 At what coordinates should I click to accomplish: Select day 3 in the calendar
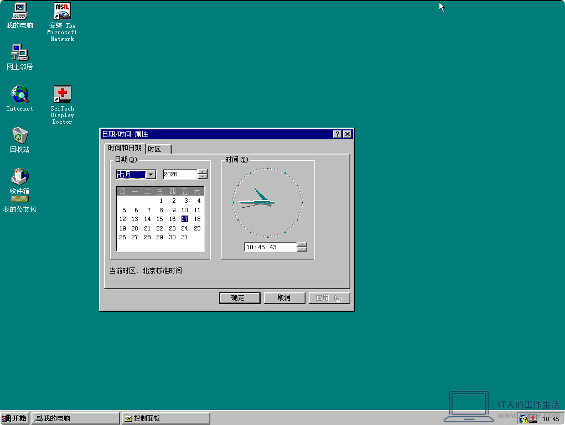click(x=186, y=201)
